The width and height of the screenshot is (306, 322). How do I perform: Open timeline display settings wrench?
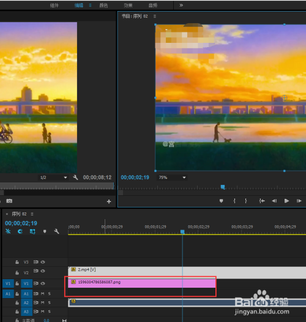pos(56,231)
